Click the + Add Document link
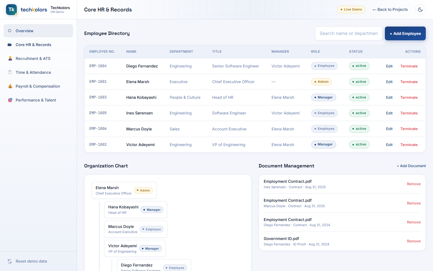Image resolution: width=433 pixels, height=271 pixels. click(x=411, y=166)
